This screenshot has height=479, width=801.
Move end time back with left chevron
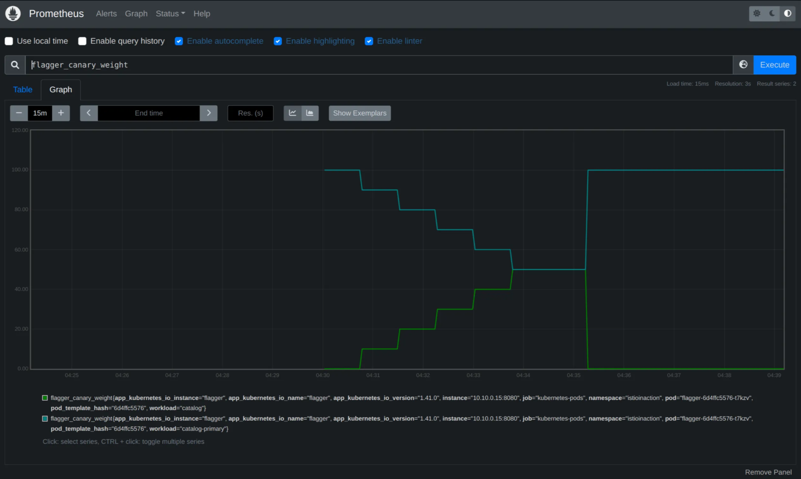click(89, 113)
